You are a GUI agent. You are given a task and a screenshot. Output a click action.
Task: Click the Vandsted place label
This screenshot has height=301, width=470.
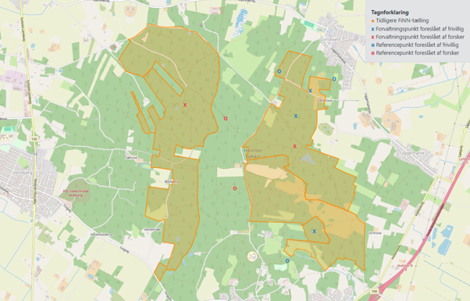325,101
